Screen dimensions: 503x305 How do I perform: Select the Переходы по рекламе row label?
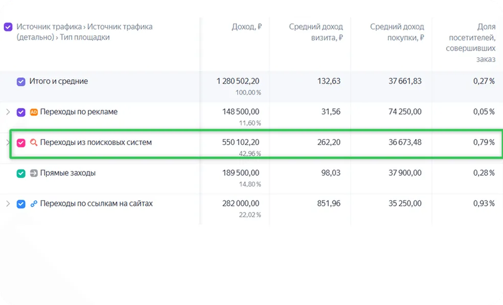[x=79, y=112]
